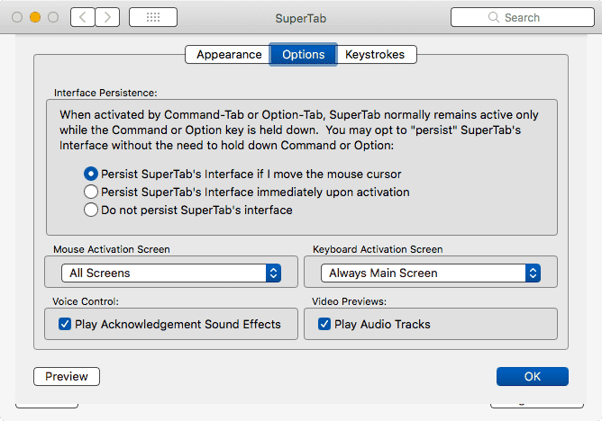This screenshot has width=602, height=421.
Task: Click the gray close window button
Action: click(x=17, y=17)
